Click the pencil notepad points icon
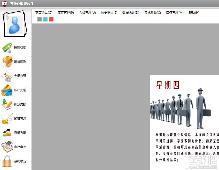 coord(7,104)
